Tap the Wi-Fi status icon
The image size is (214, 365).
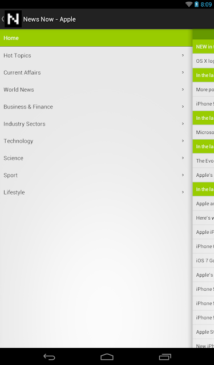pos(189,4)
